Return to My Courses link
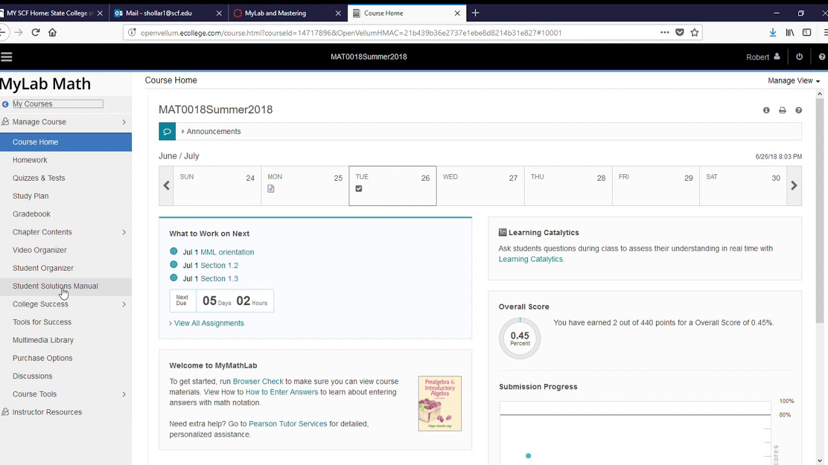Image resolution: width=828 pixels, height=465 pixels. pos(32,104)
